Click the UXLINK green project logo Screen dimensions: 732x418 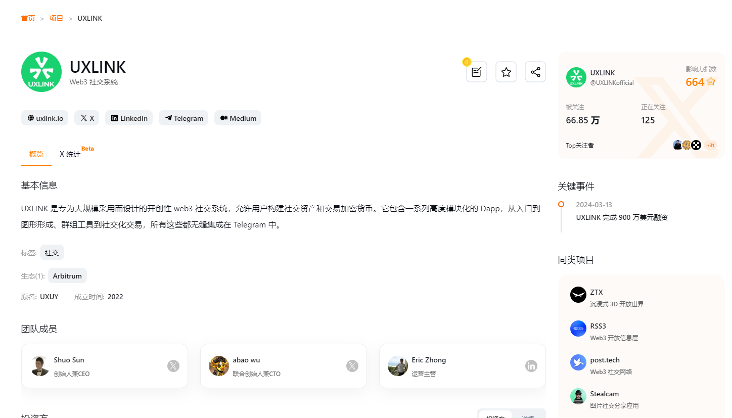click(x=41, y=72)
